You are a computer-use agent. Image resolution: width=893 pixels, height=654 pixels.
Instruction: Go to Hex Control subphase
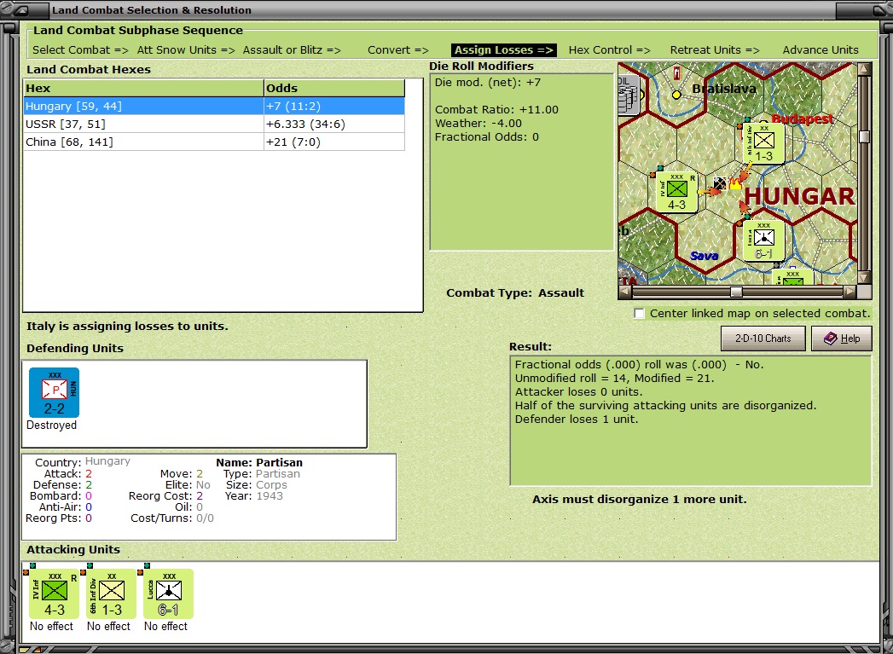click(x=609, y=50)
